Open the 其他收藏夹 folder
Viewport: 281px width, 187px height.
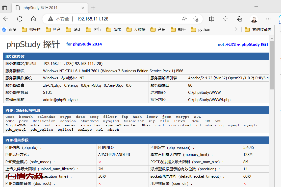(258, 30)
